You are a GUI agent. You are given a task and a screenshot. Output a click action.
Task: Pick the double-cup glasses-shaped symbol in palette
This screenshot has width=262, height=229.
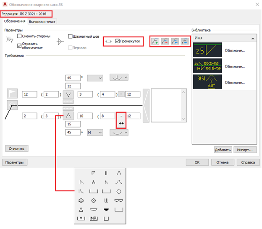point(119,200)
